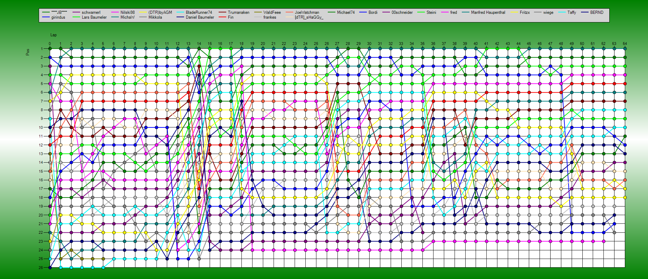
Task: Click position label 5 on left axis
Action: (x=41, y=84)
